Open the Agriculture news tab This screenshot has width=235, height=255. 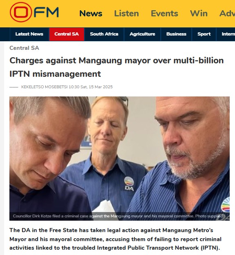[x=142, y=34]
